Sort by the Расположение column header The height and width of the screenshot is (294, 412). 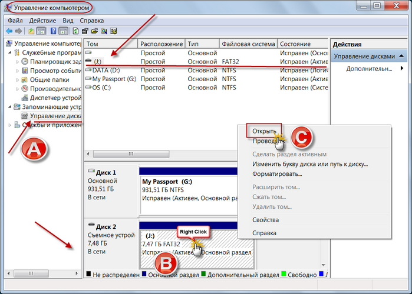161,44
